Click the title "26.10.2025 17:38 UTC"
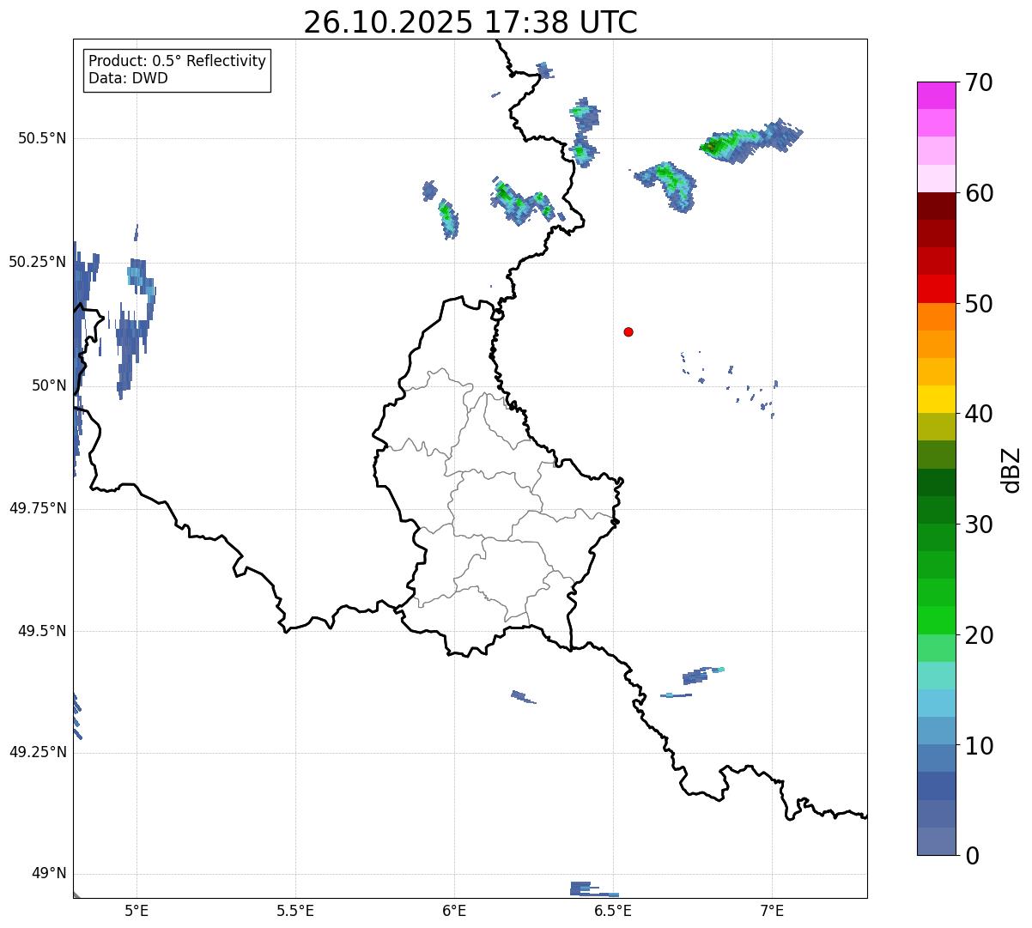 pyautogui.click(x=470, y=22)
